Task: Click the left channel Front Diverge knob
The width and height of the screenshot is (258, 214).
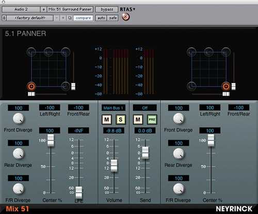Action: click(19, 119)
